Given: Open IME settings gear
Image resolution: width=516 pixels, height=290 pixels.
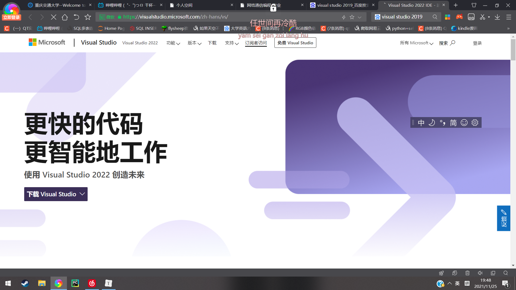Looking at the screenshot, I should click(475, 123).
